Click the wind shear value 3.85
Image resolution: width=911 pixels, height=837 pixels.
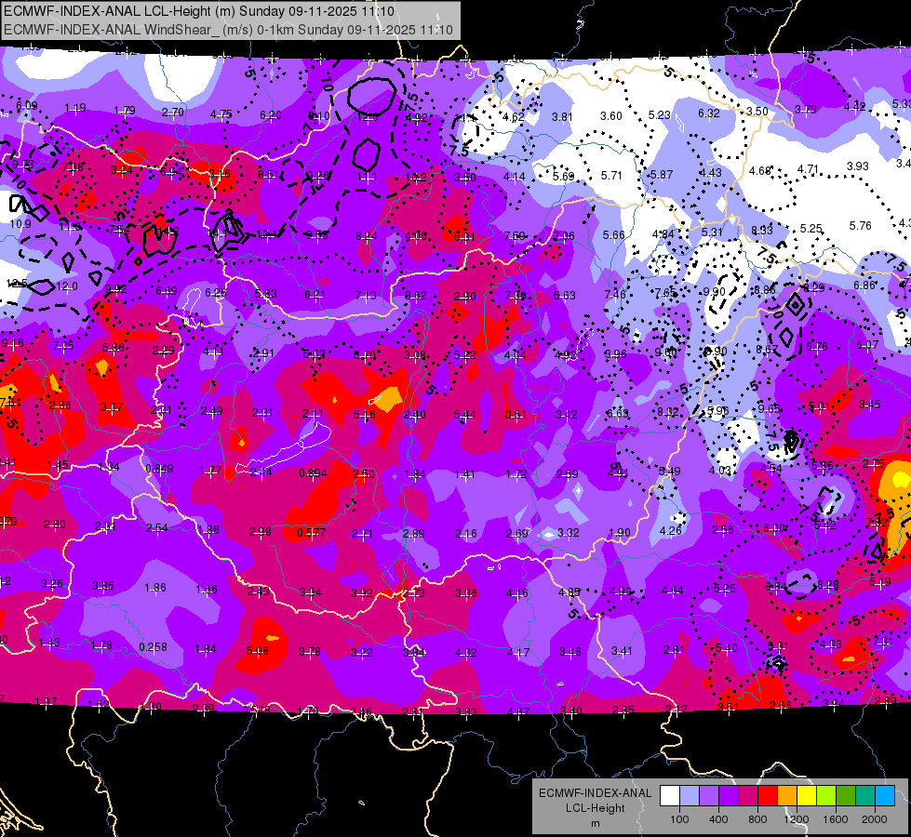click(x=103, y=586)
